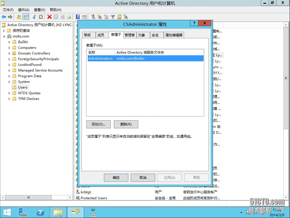
Task: Click the funnel Filter options icon
Action: tap(112, 17)
